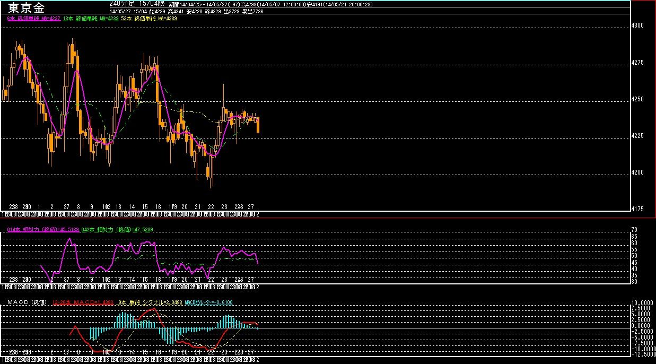Select the 52本 終値単純 MA=4239 legend
This screenshot has height=364, width=656.
pos(149,19)
